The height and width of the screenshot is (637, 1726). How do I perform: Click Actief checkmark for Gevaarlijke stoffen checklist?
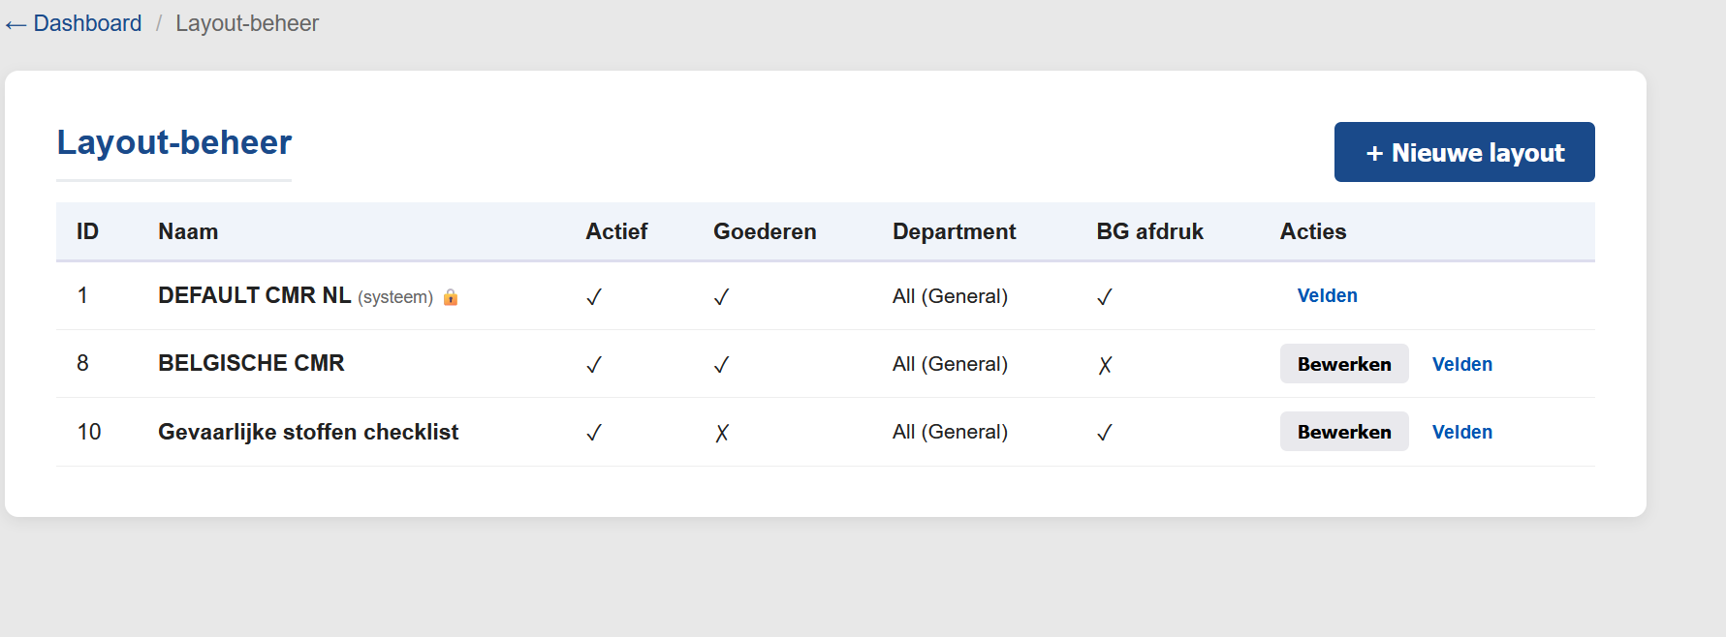coord(594,433)
